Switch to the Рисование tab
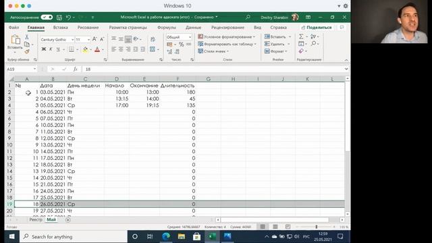This screenshot has width=432, height=243. click(x=88, y=28)
